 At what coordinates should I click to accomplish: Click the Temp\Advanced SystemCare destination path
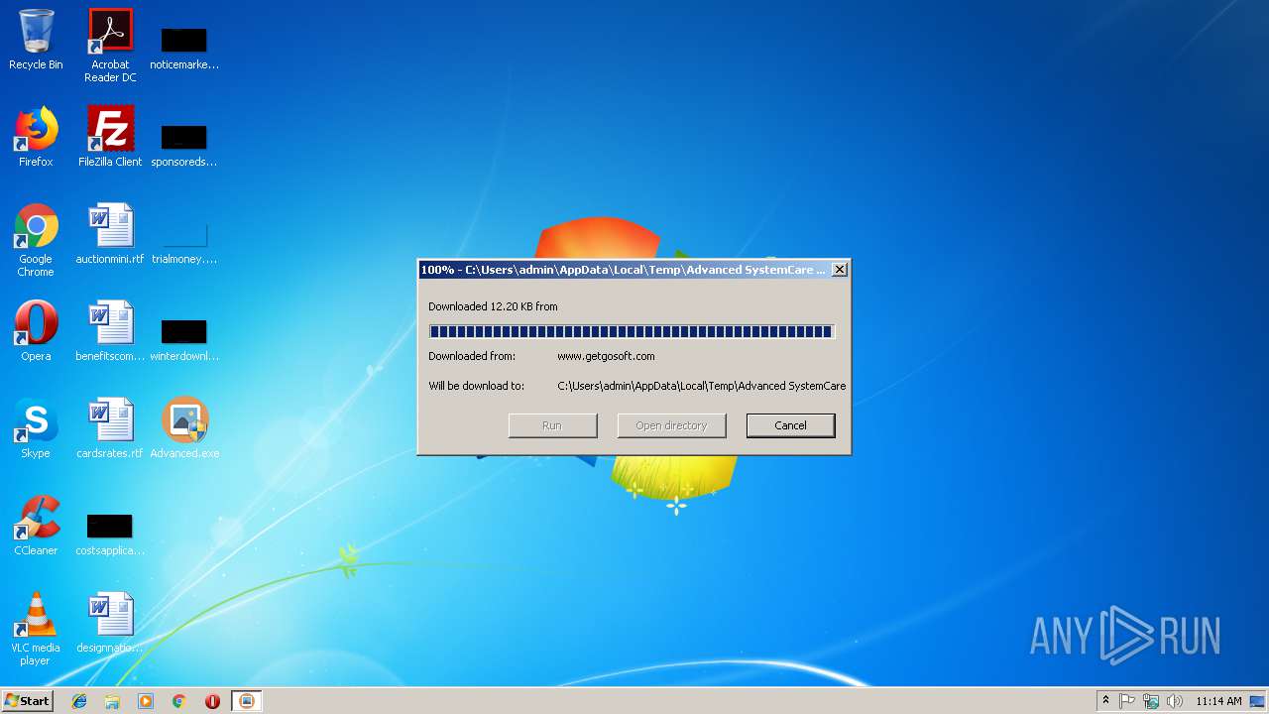702,386
